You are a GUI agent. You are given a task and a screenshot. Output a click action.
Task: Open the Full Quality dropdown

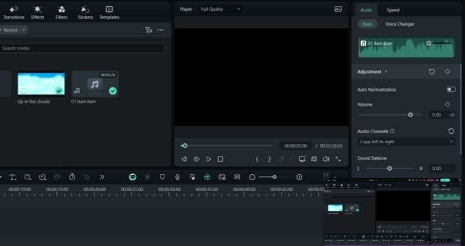coord(221,10)
